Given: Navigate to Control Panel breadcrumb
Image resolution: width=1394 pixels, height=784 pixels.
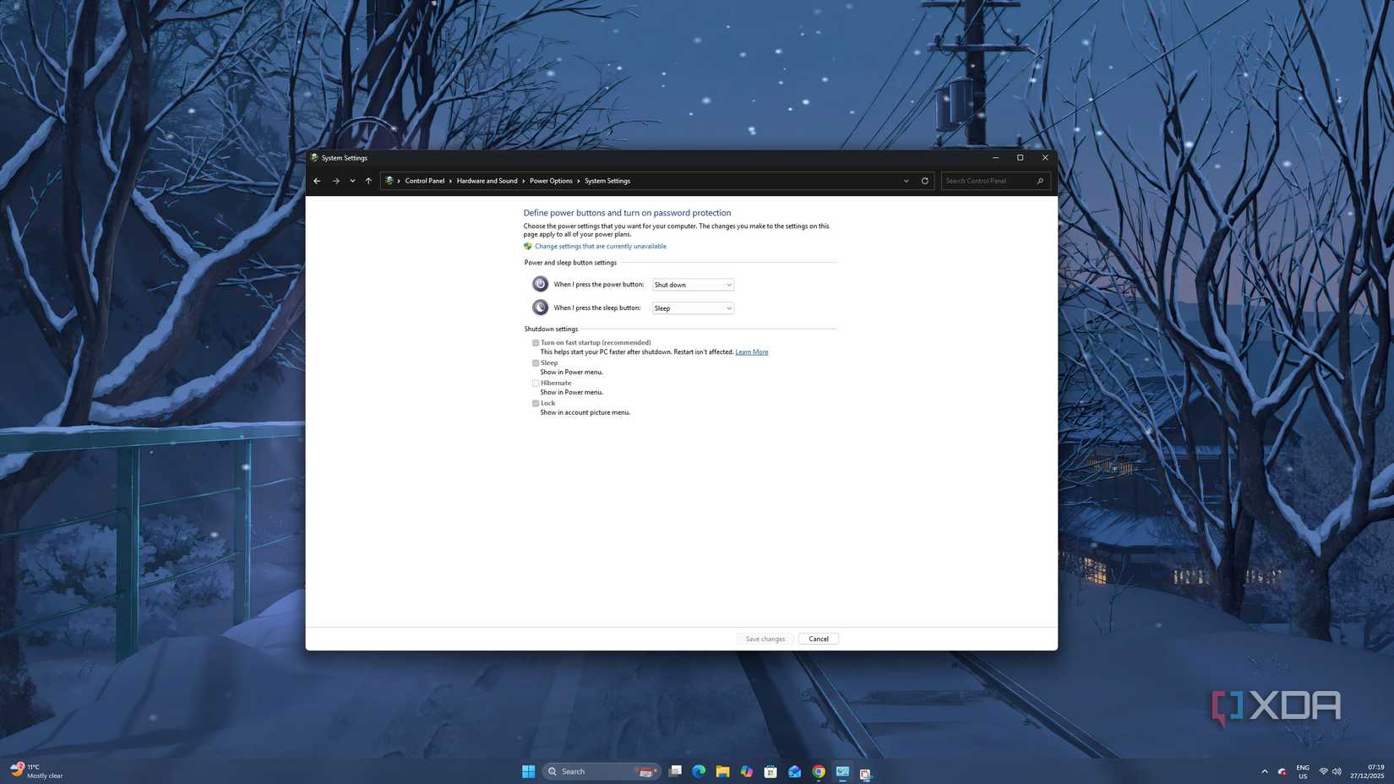Looking at the screenshot, I should tap(424, 181).
